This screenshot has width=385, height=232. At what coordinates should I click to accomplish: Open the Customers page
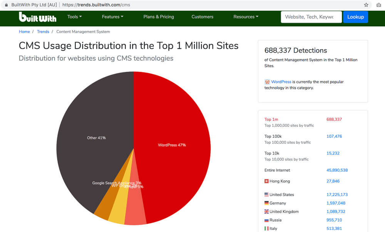(203, 16)
